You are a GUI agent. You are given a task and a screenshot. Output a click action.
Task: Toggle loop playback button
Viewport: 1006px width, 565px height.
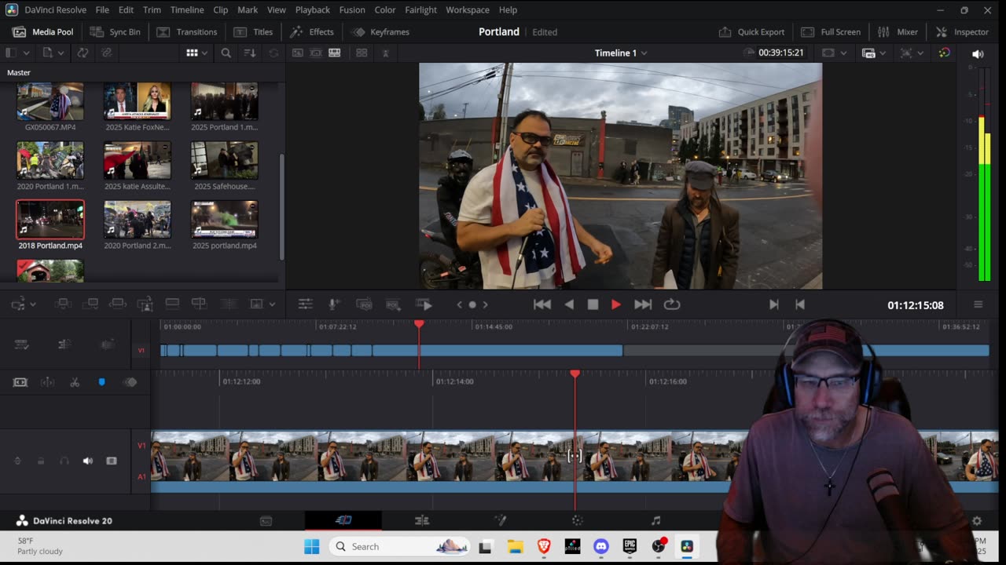tap(672, 304)
